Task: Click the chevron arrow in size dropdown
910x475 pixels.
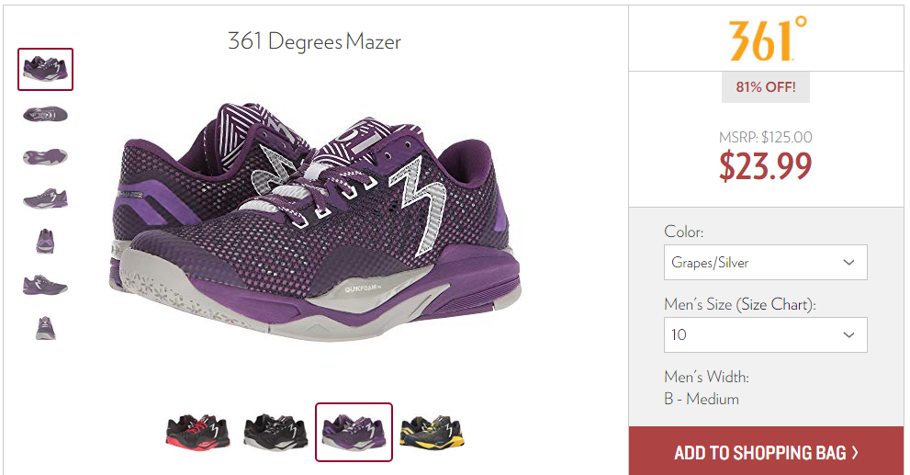Action: tap(848, 335)
